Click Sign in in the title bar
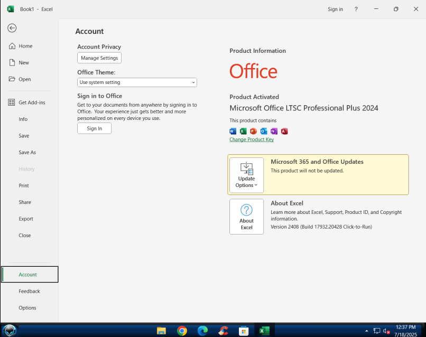 335,9
